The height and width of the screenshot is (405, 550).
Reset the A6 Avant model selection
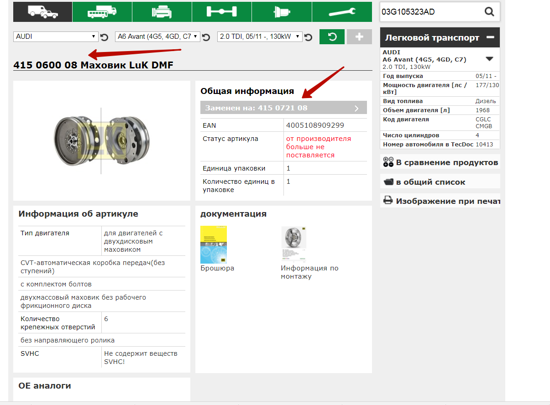(x=206, y=37)
